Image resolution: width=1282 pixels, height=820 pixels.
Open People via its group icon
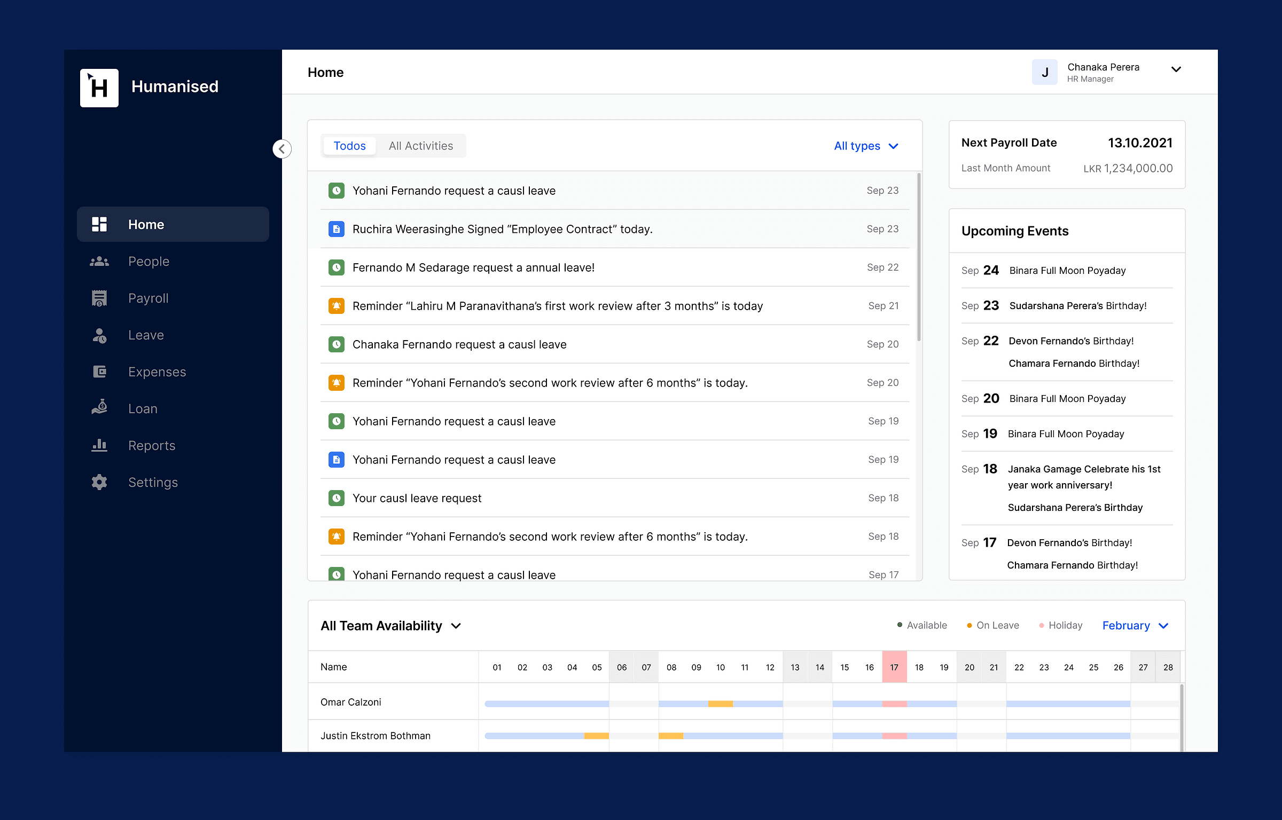coord(99,261)
